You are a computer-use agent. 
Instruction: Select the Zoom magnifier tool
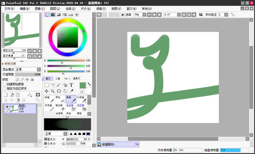[53, 91]
